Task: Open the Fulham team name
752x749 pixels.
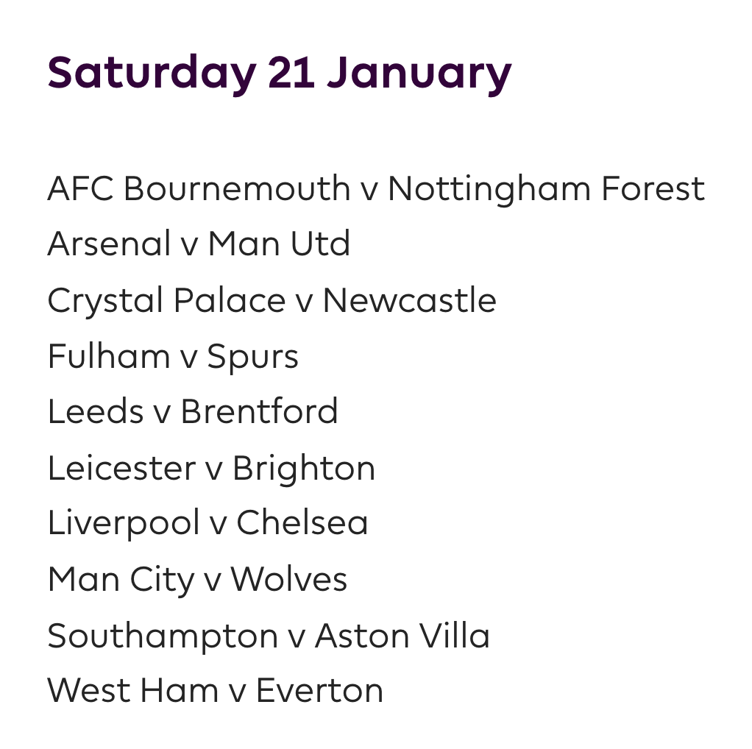Action: pos(109,356)
